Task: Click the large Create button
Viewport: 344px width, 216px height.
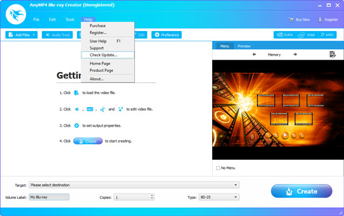Action: coord(302,191)
